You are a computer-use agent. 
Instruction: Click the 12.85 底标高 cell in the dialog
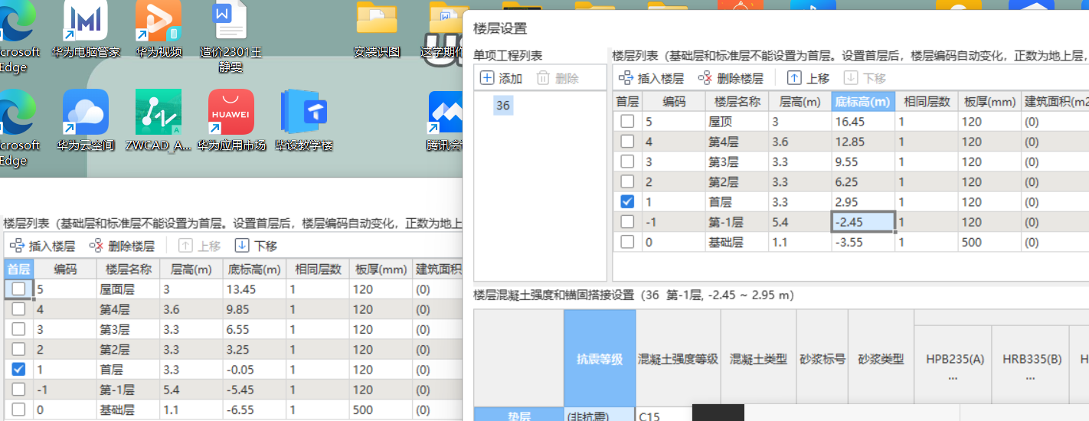(x=863, y=142)
